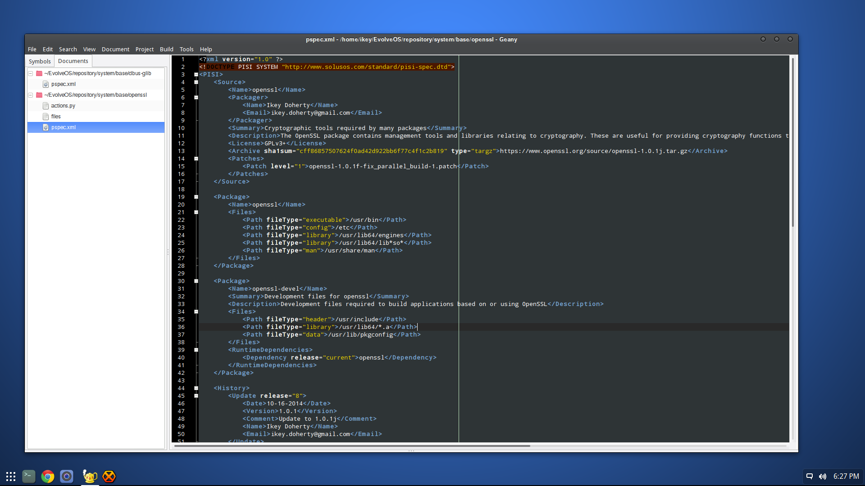Image resolution: width=865 pixels, height=486 pixels.
Task: Open the Tools menu
Action: 187,49
